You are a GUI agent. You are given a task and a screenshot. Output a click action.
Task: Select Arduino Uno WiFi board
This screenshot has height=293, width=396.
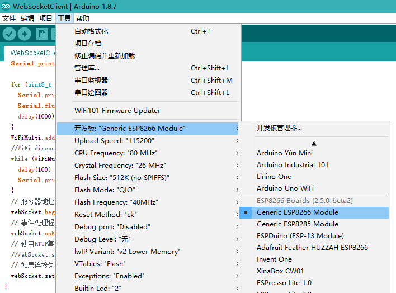coord(314,188)
